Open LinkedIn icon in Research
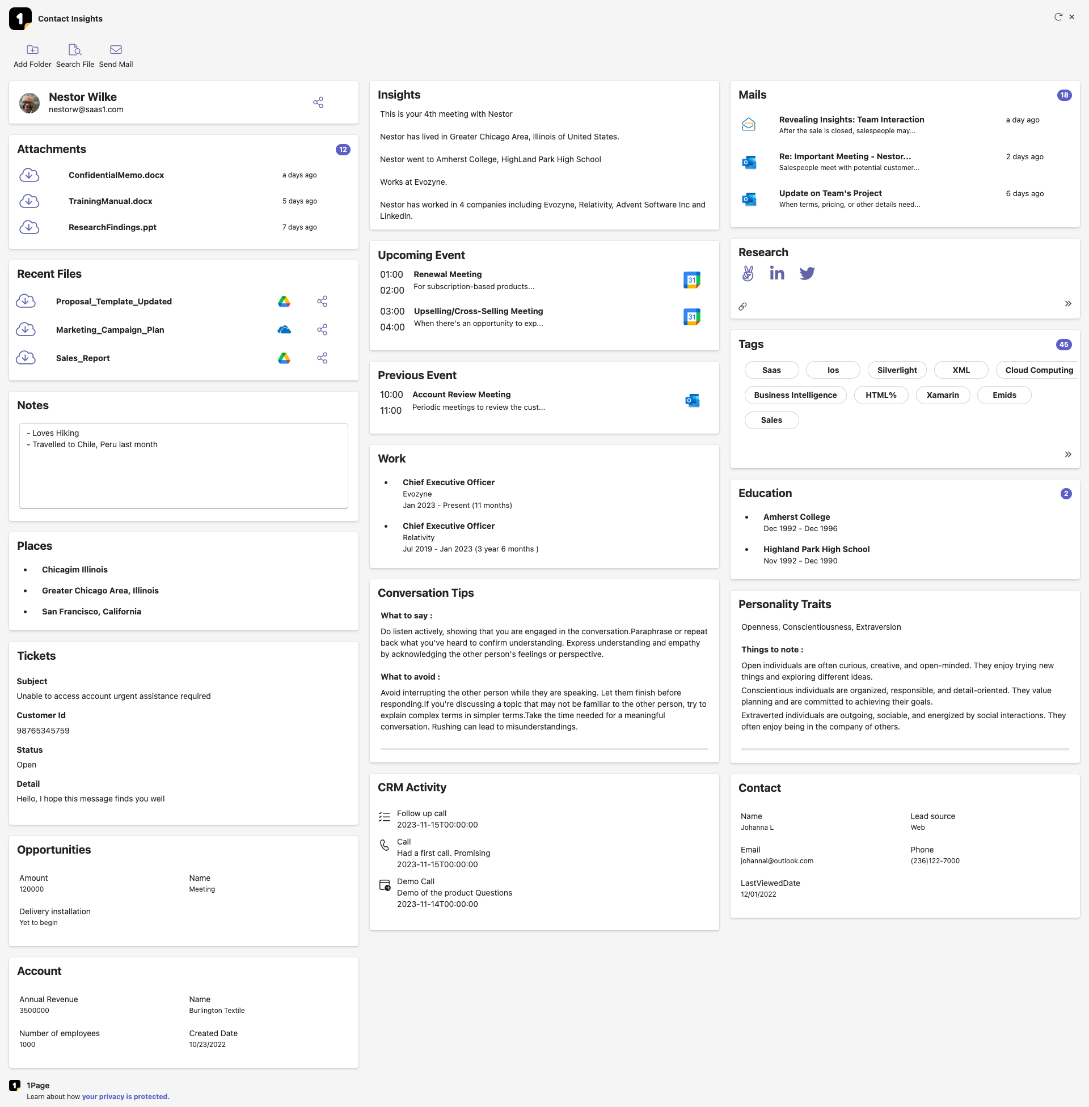Viewport: 1089px width, 1107px height. [776, 274]
